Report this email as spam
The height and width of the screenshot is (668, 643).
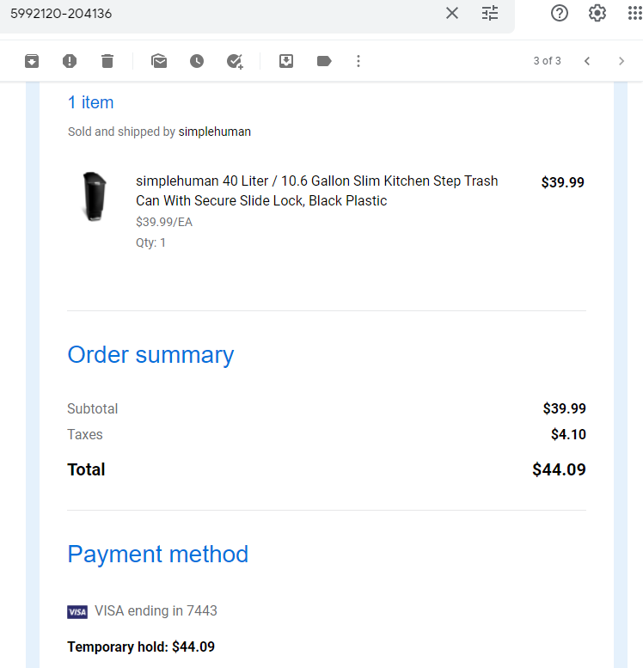click(x=70, y=61)
